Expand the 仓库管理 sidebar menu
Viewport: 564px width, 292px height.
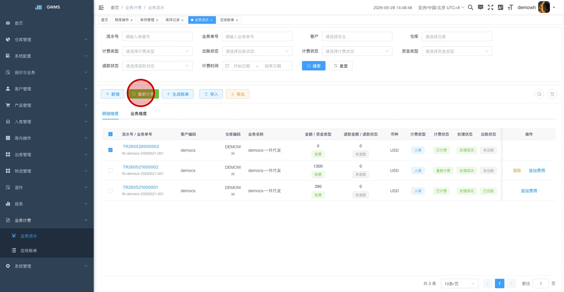pos(47,40)
